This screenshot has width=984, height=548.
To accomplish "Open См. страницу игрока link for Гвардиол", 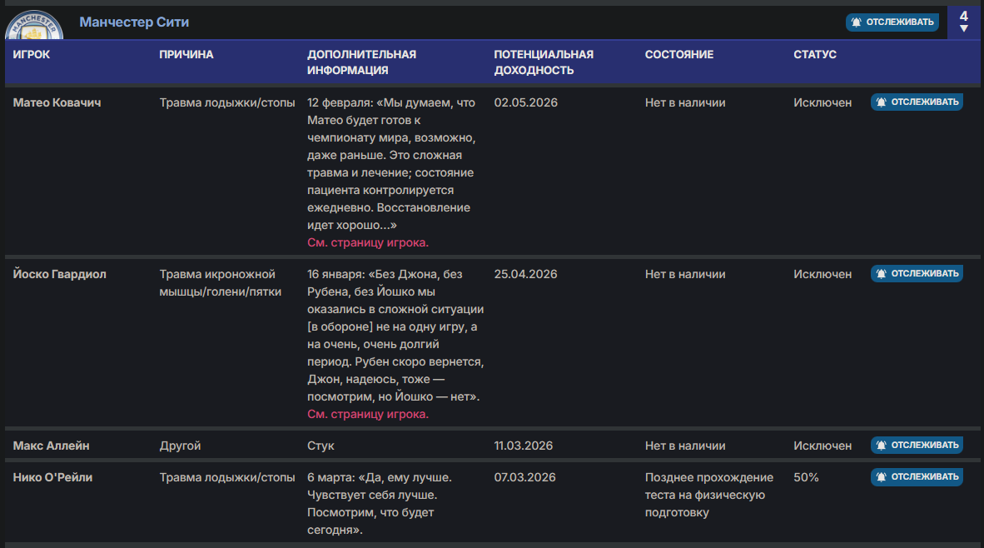I will pos(368,414).
